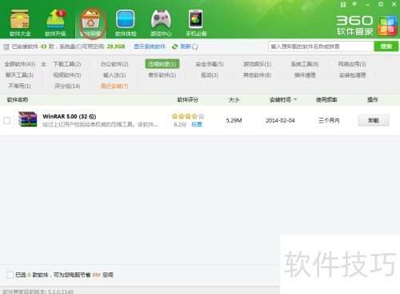
Task: Click the WinRAR books icon
Action: [x=27, y=119]
